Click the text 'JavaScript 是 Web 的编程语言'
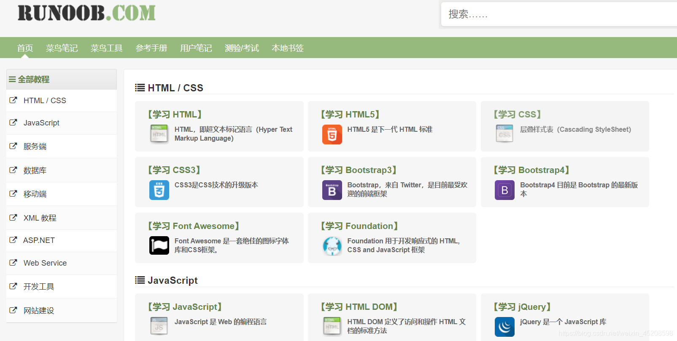The height and width of the screenshot is (341, 677). [x=221, y=322]
